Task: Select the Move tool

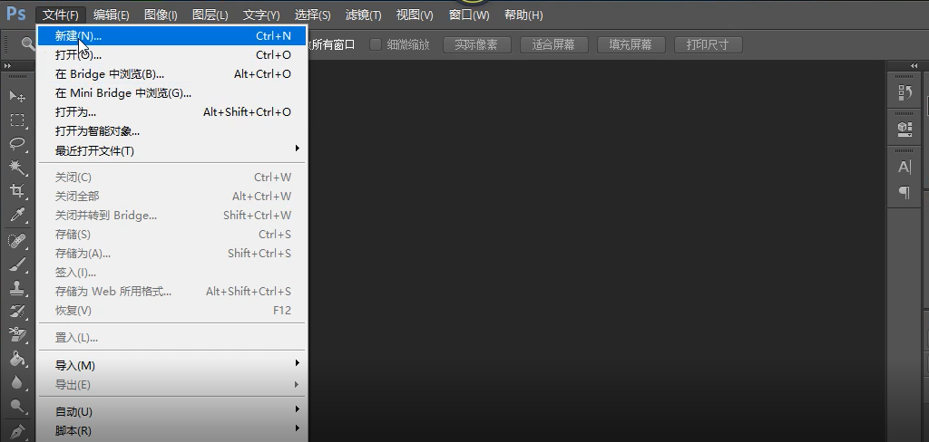Action: [x=17, y=96]
